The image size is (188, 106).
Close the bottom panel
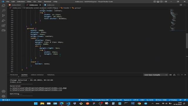(x=185, y=75)
